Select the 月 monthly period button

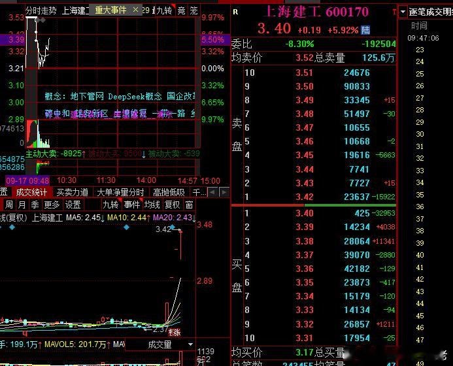click(x=22, y=205)
